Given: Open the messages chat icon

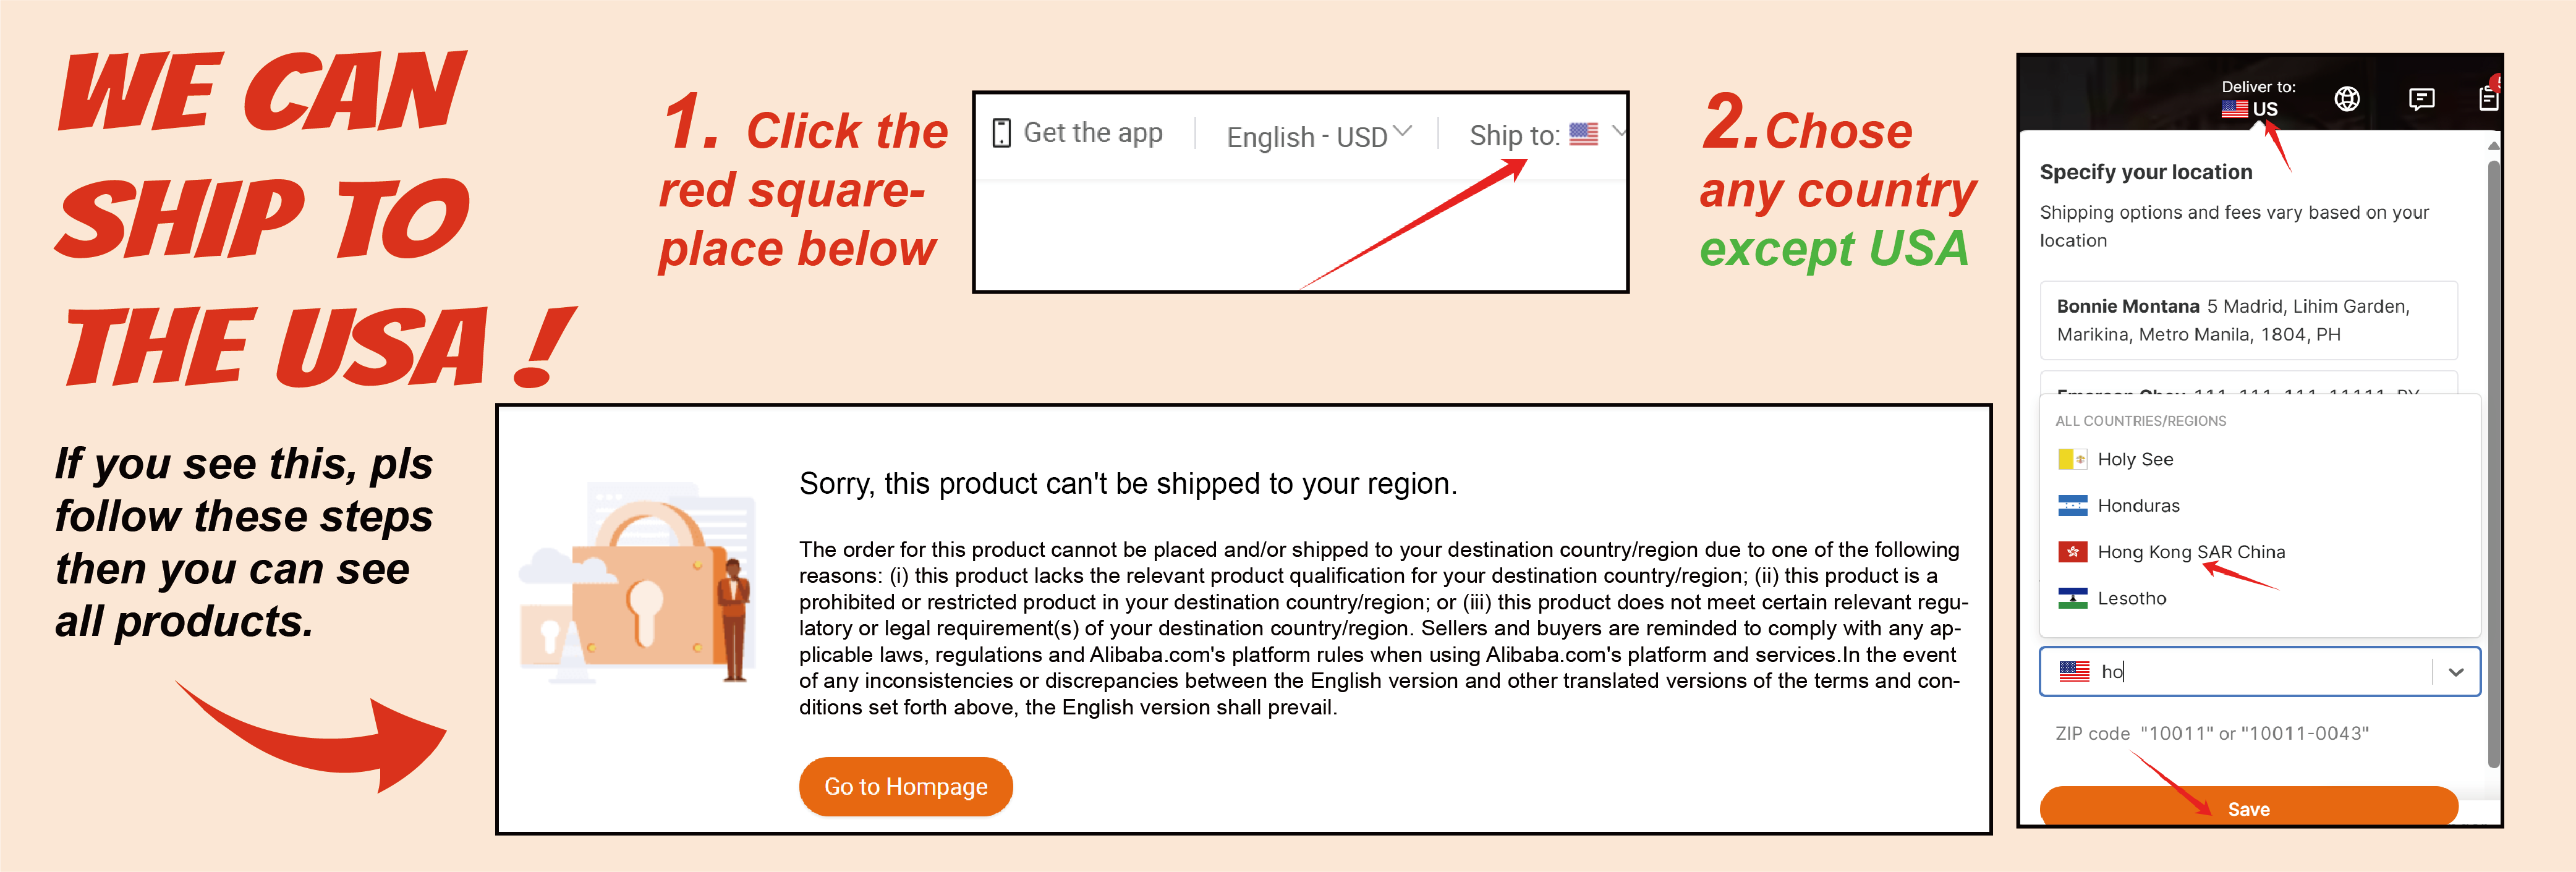Looking at the screenshot, I should 2421,98.
